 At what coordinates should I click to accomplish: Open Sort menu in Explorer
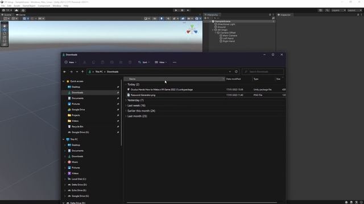coord(144,62)
